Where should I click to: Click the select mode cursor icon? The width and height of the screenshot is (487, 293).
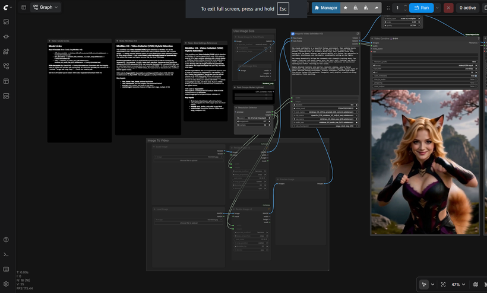(423, 284)
